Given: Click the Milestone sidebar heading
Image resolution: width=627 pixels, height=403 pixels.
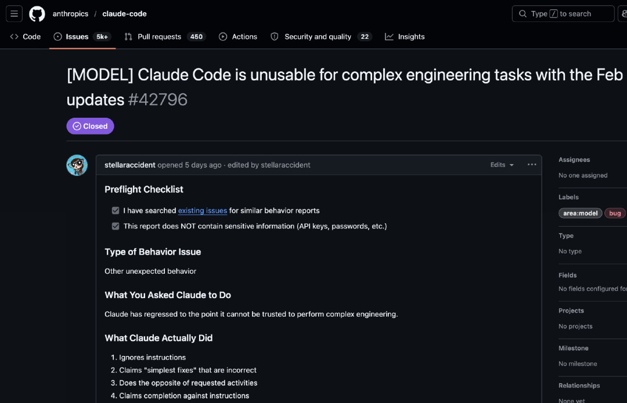Looking at the screenshot, I should click(574, 348).
